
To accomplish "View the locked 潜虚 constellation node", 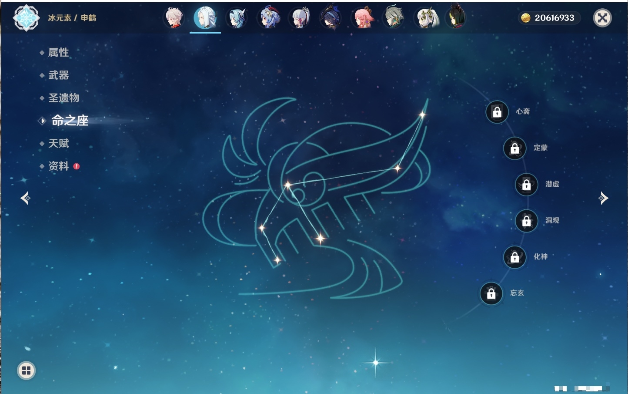I will 527,185.
